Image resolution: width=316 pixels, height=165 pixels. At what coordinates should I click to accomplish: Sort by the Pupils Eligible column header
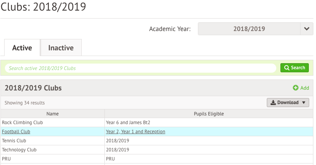click(x=209, y=114)
